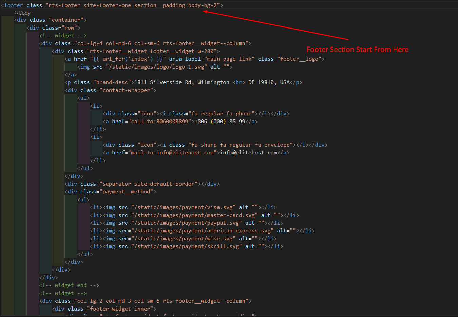Click the Cody code lens icon
The height and width of the screenshot is (317, 458).
(16, 13)
